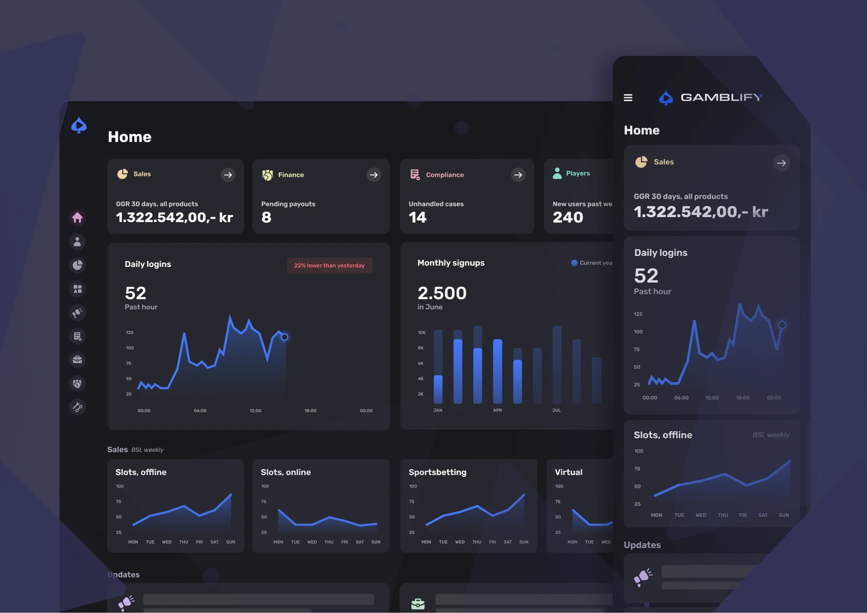867x613 pixels.
Task: Click the mobile 'Updates' heading
Action: 642,545
